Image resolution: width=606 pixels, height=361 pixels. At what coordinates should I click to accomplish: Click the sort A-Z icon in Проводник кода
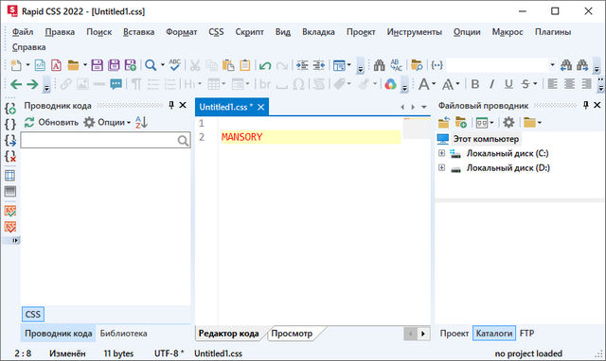tap(141, 122)
